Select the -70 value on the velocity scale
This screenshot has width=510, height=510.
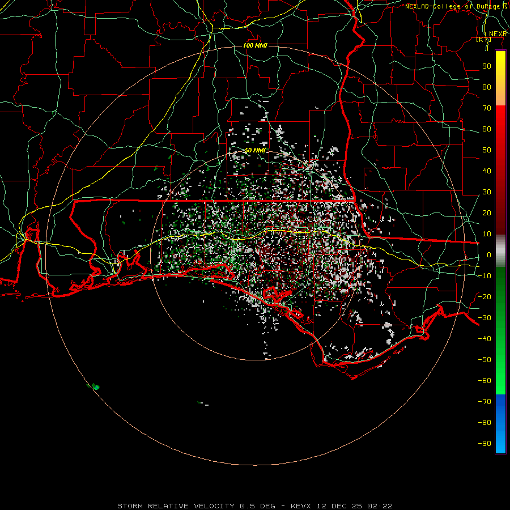tap(484, 401)
